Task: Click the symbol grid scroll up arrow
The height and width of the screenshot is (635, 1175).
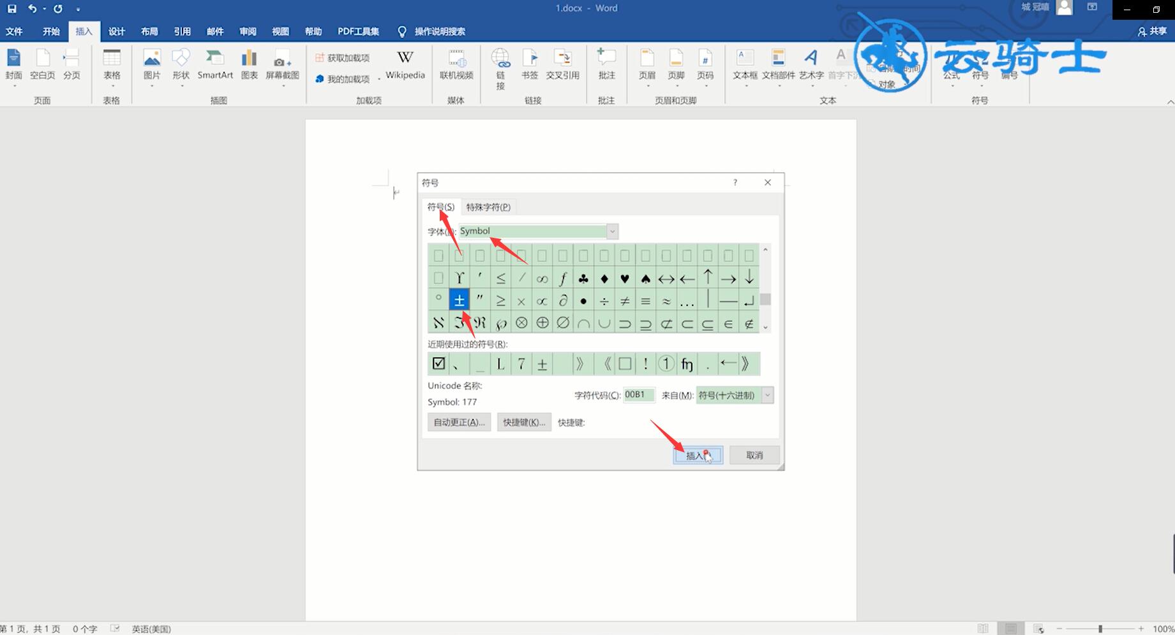Action: pos(765,250)
